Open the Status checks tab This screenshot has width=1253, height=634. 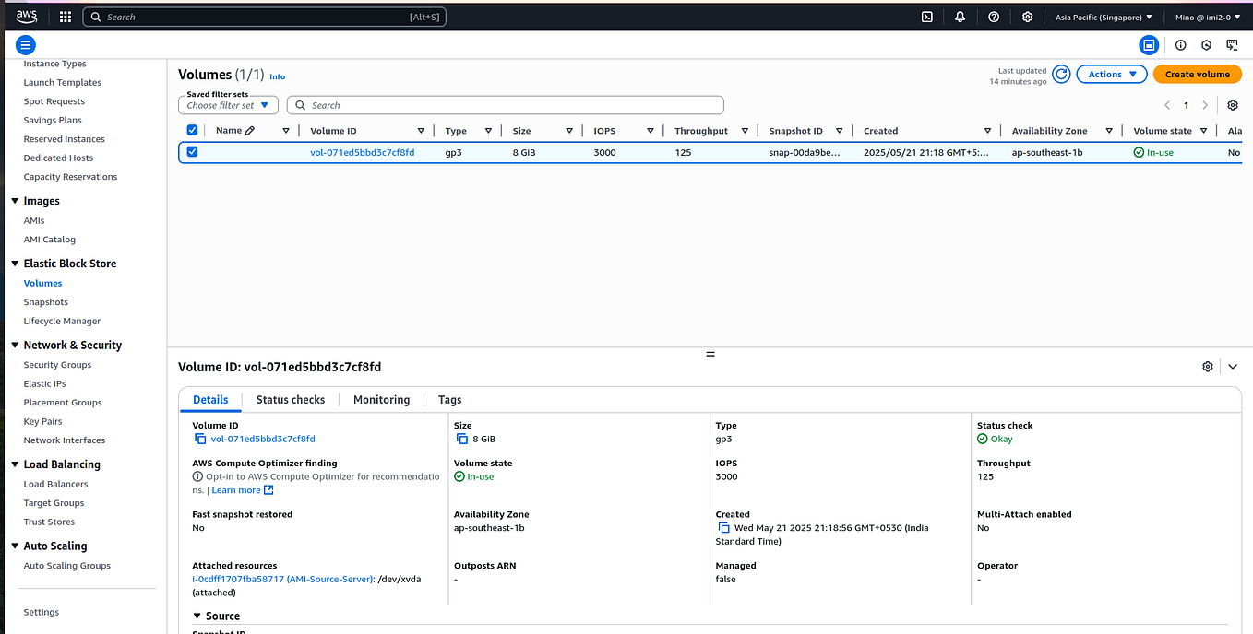(290, 399)
